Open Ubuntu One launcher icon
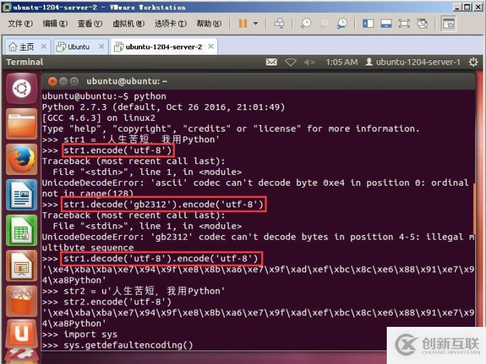This screenshot has width=486, height=364. coord(22,334)
